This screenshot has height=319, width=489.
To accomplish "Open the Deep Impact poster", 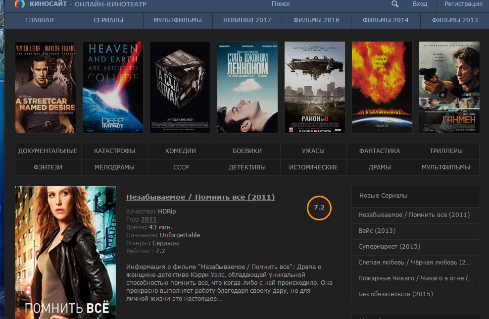I will 113,87.
